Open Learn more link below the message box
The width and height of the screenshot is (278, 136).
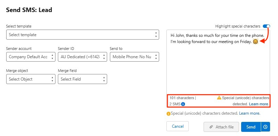pyautogui.click(x=250, y=113)
